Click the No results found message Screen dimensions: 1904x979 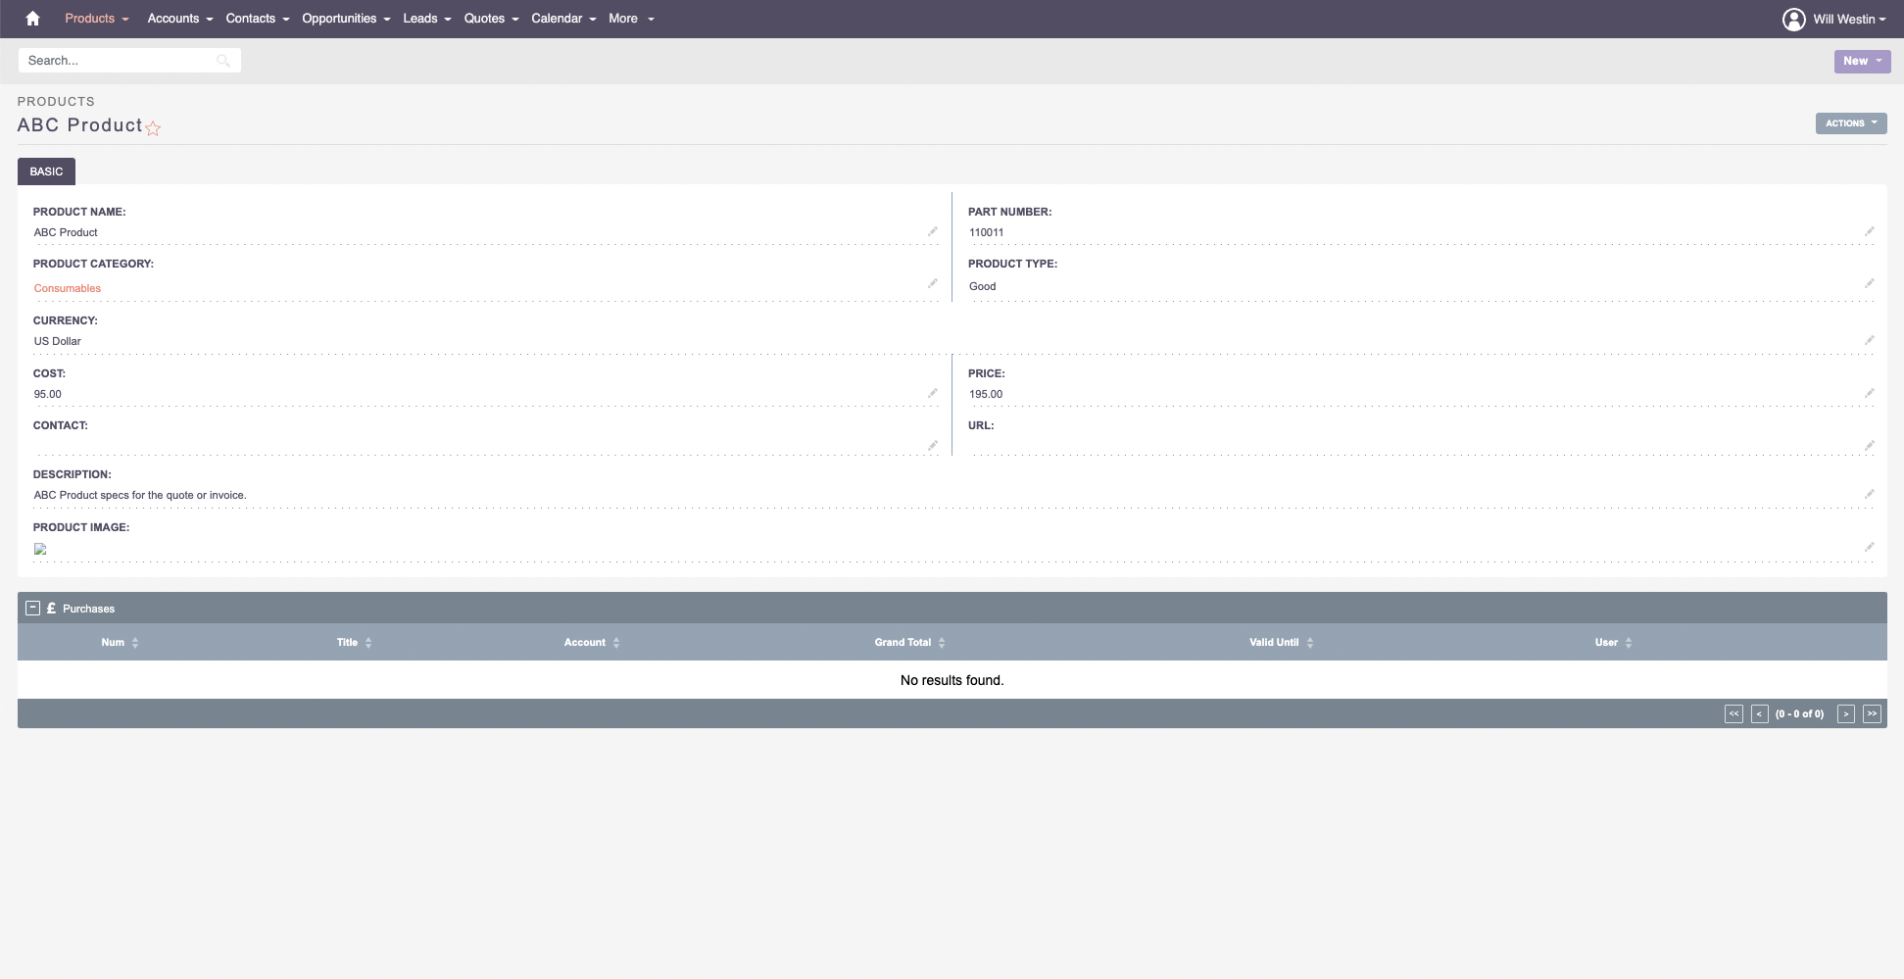point(952,680)
